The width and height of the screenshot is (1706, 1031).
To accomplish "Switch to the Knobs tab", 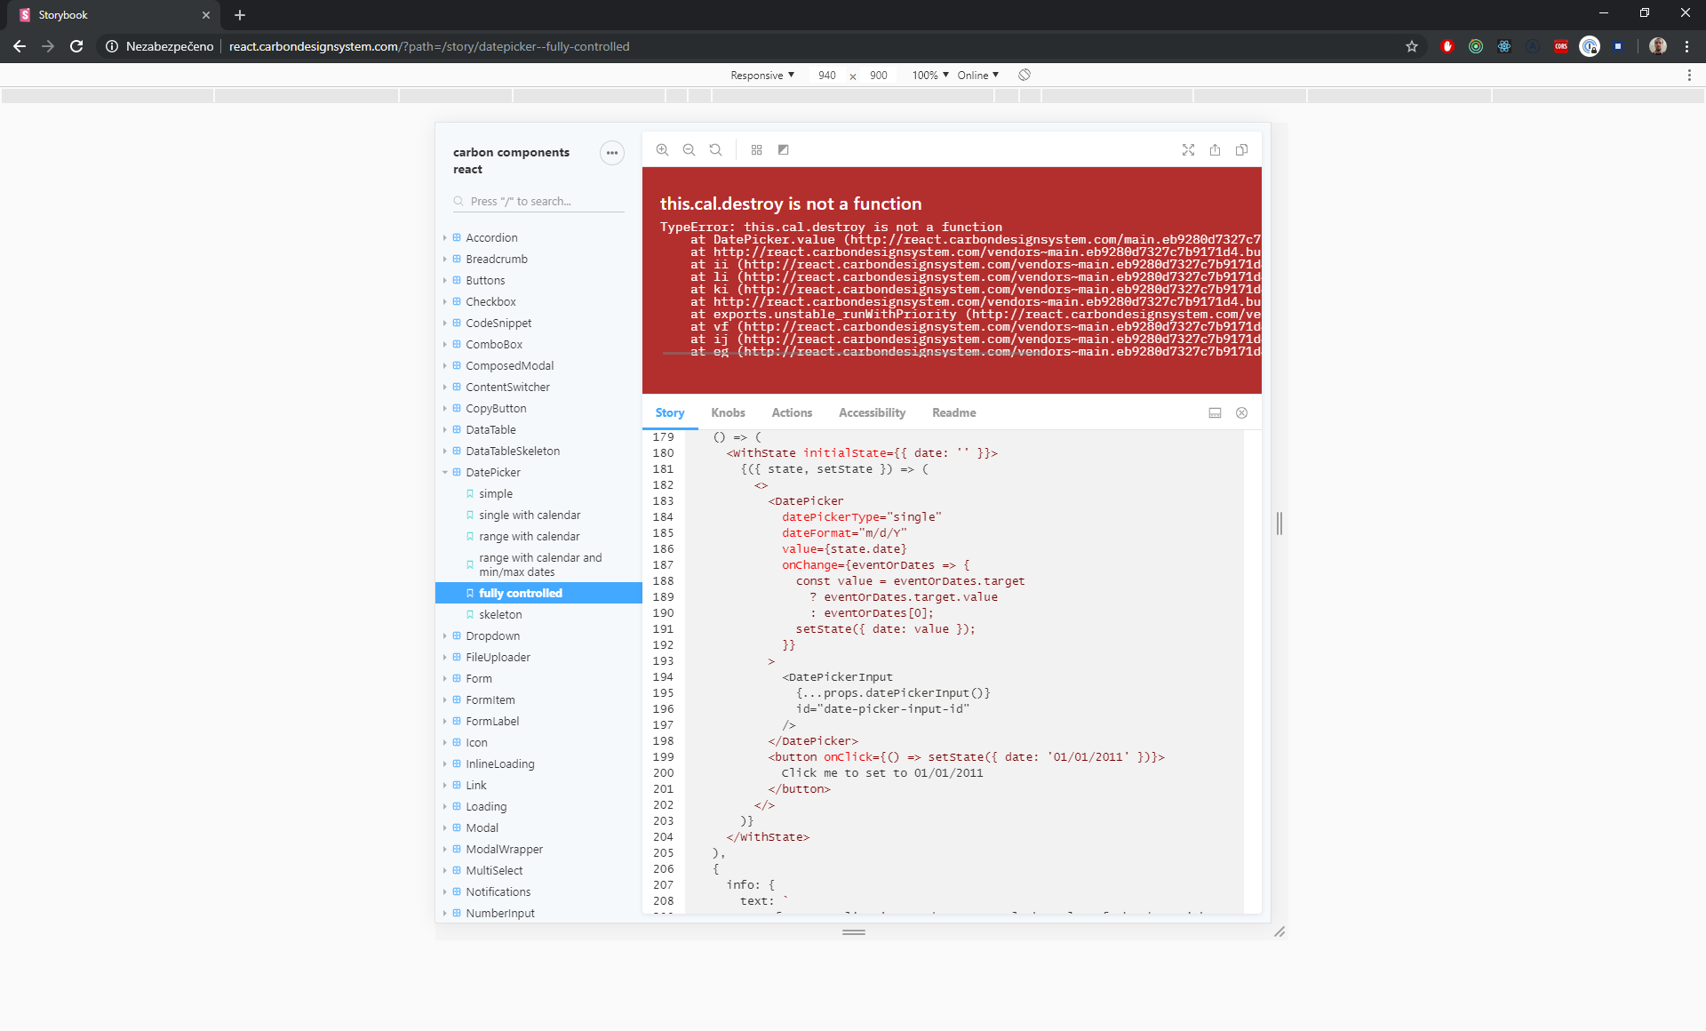I will pyautogui.click(x=728, y=412).
